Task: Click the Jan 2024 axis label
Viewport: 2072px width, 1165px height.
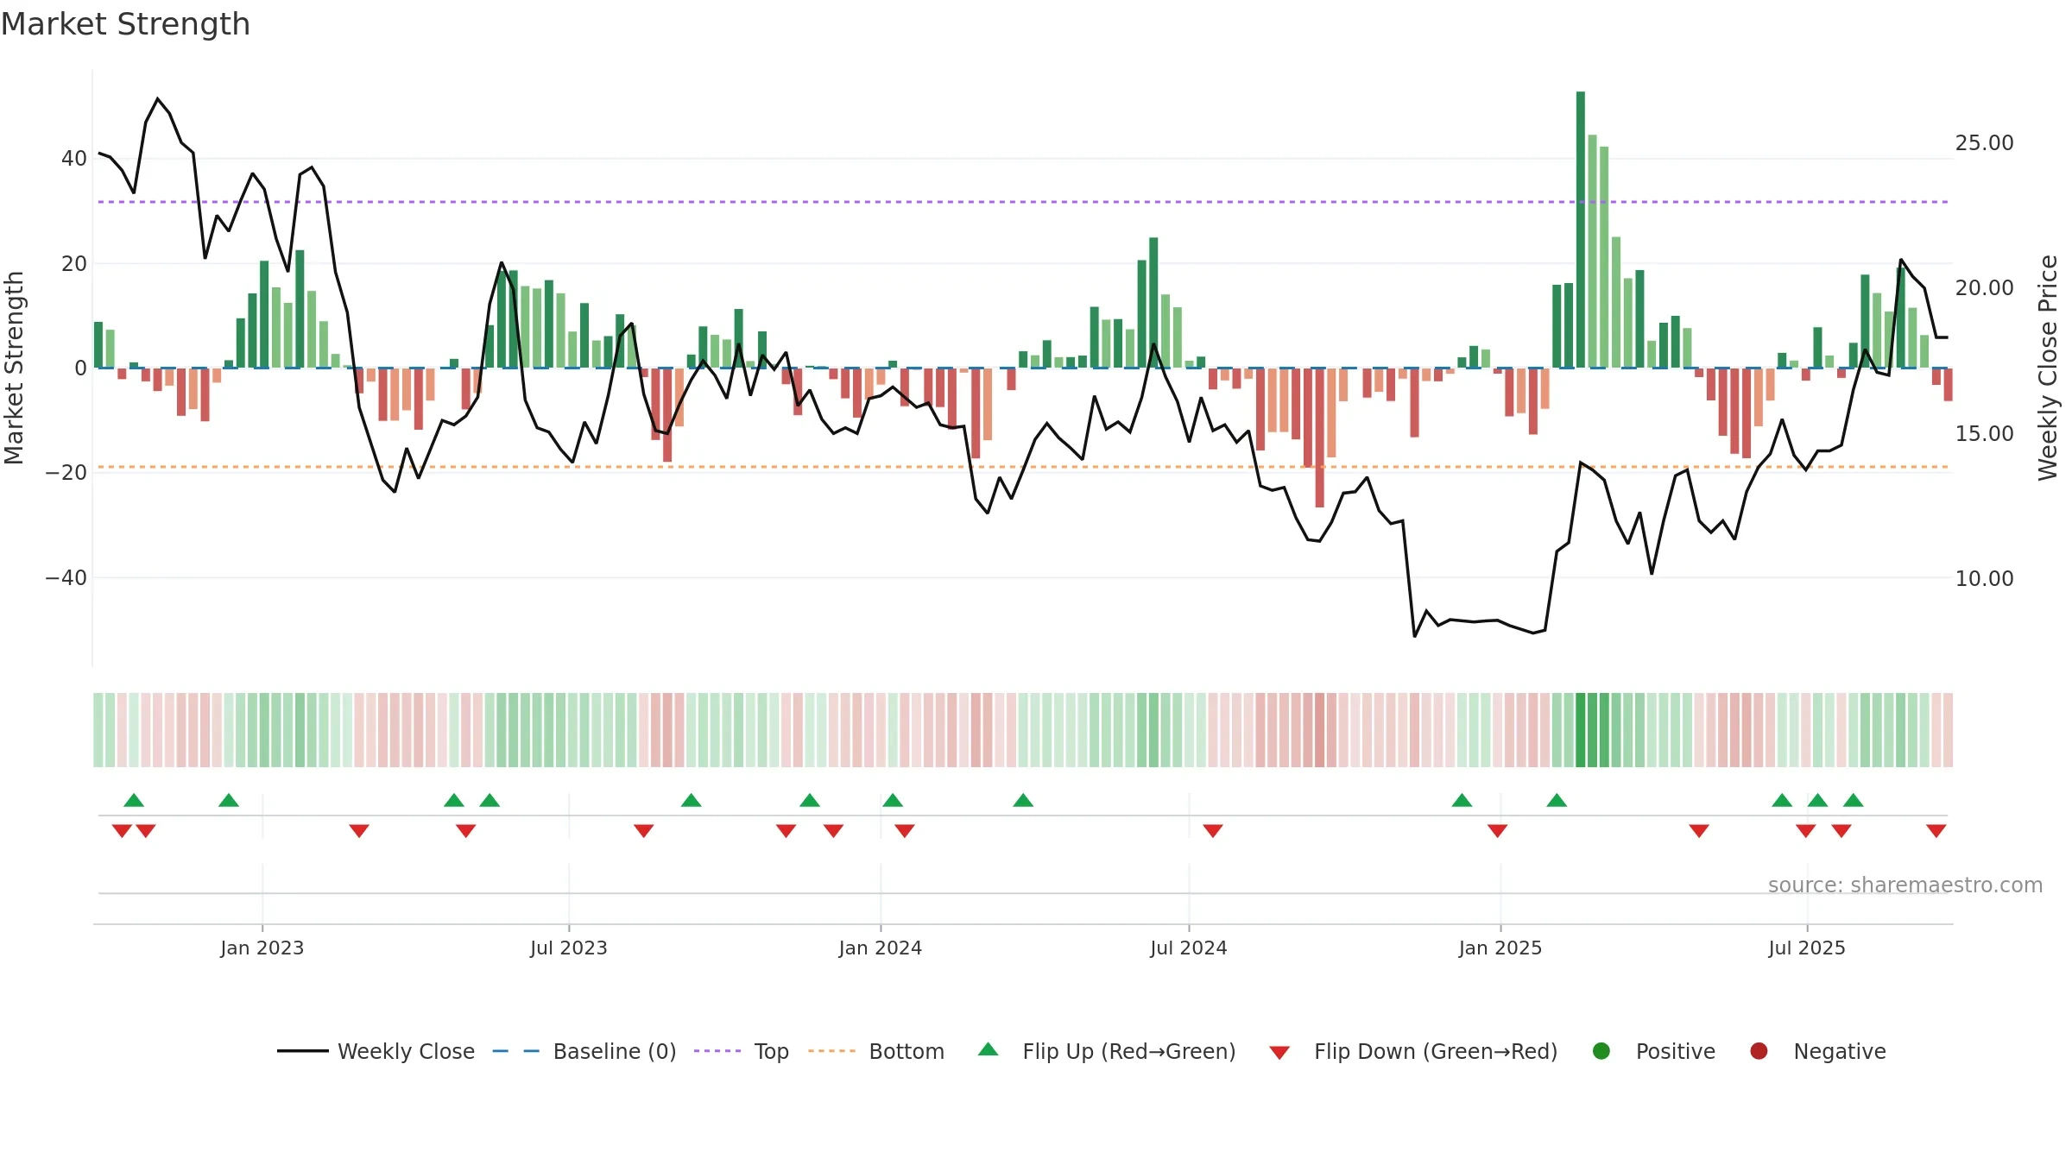Action: point(880,948)
